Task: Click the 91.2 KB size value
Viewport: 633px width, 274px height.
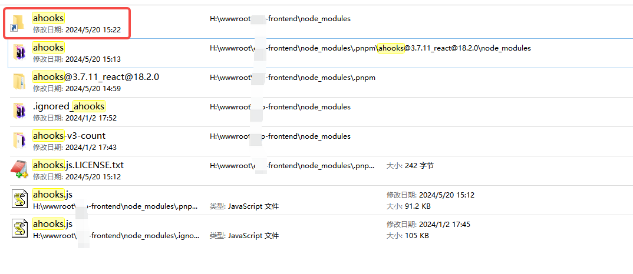Action: (417, 206)
